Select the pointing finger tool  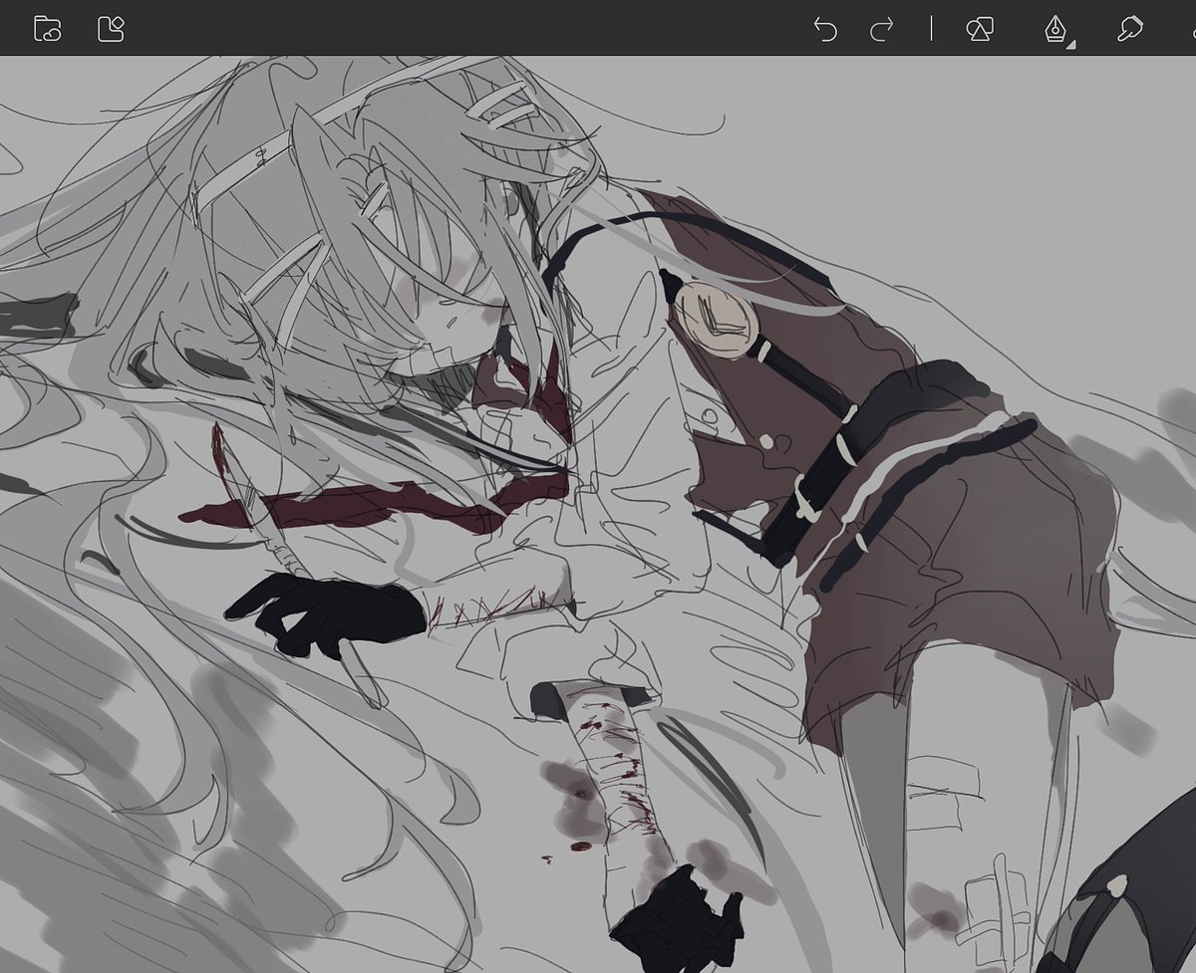pos(1129,29)
